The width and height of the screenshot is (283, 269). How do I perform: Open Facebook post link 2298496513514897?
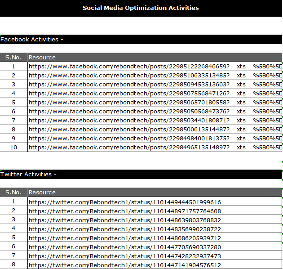tap(155, 148)
